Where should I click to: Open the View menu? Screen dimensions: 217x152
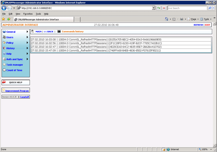(18, 14)
